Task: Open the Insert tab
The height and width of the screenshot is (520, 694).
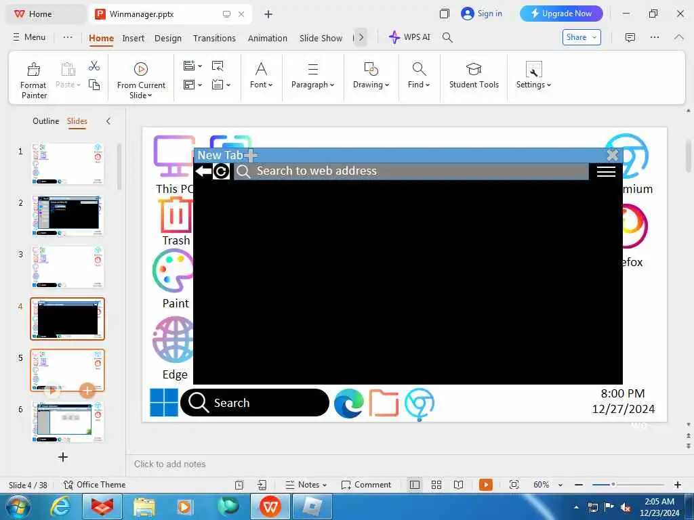Action: coord(134,39)
